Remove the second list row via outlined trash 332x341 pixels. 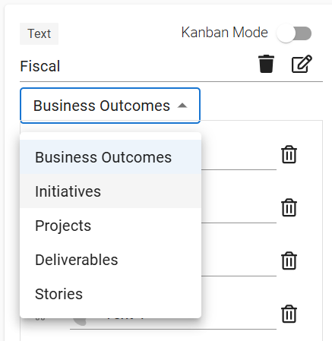[x=289, y=207]
